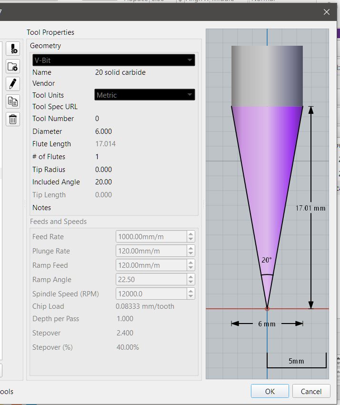Viewport: 340px width, 405px height.
Task: Click the Ramp Angle input field
Action: [151, 280]
